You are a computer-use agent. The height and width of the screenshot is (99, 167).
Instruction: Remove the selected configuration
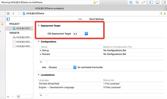click(x=46, y=62)
